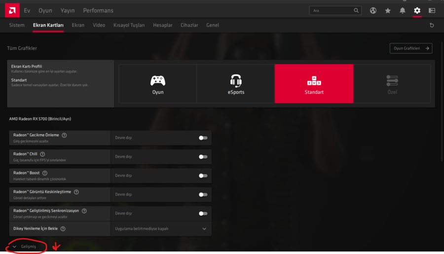Image resolution: width=444 pixels, height=254 pixels.
Task: Click the Tüm Grafikler heading
Action: [x=22, y=48]
